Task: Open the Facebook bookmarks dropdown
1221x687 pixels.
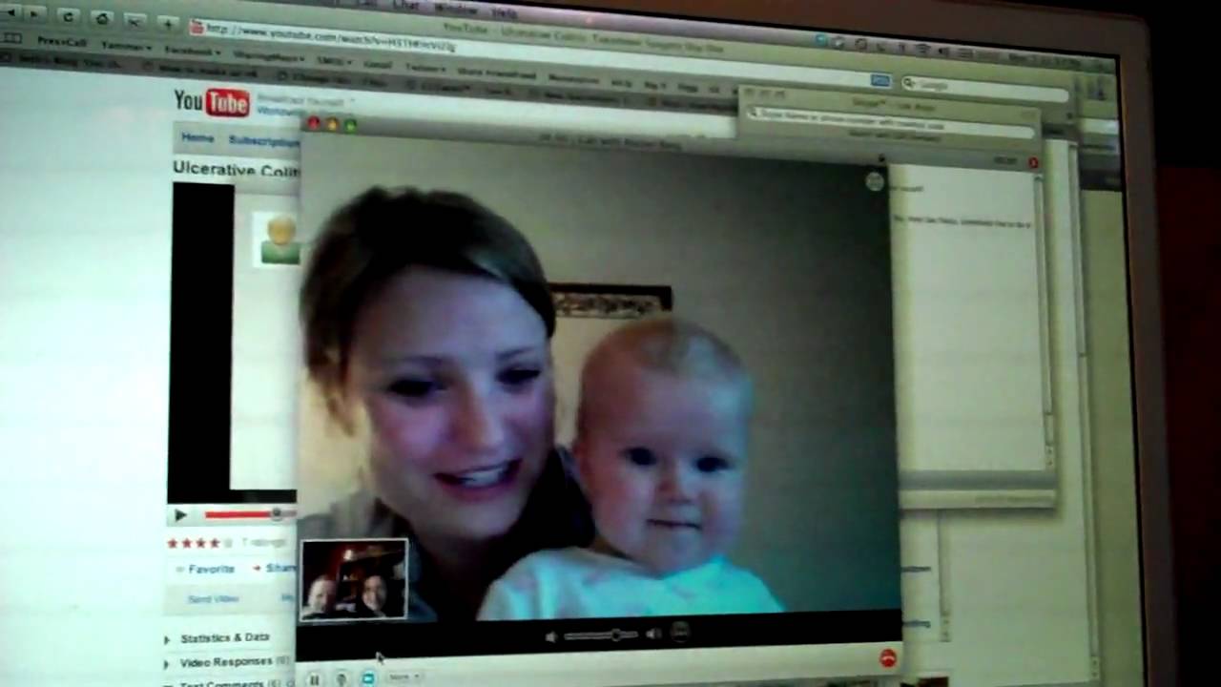Action: pyautogui.click(x=194, y=51)
